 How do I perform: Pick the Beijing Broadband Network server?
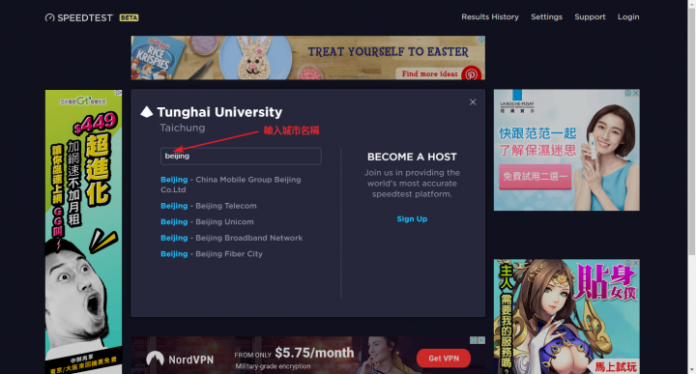click(232, 238)
